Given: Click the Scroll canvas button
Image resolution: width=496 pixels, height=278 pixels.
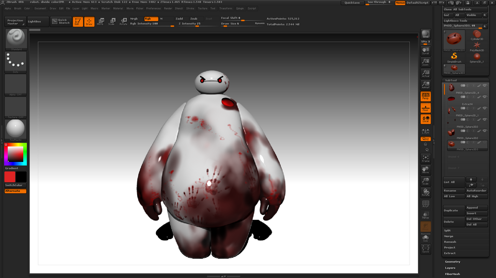Looking at the screenshot, I should coord(425,51).
